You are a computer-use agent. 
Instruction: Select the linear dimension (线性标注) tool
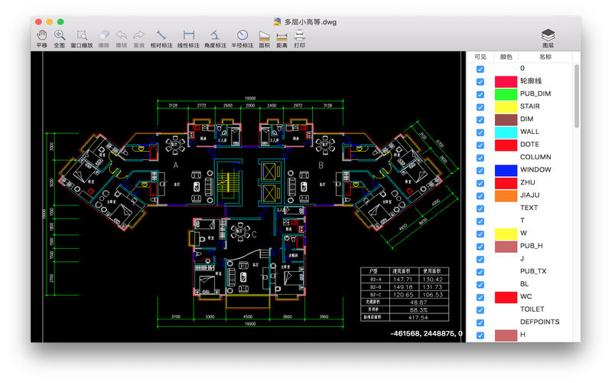click(188, 39)
